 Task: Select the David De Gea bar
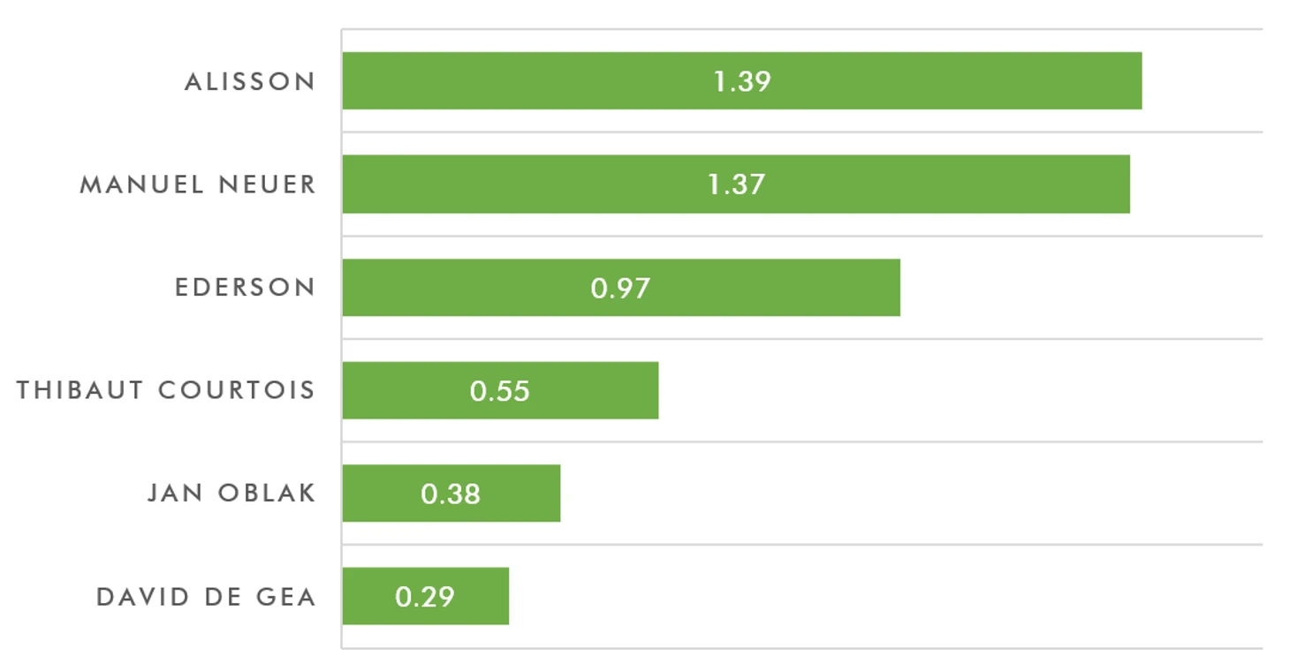[x=426, y=596]
